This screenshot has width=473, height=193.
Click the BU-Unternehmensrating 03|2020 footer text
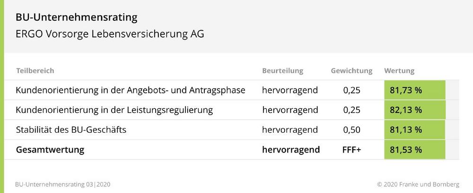pos(63,184)
